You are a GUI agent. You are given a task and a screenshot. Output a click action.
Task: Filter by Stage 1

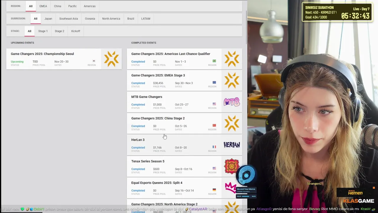click(x=43, y=31)
